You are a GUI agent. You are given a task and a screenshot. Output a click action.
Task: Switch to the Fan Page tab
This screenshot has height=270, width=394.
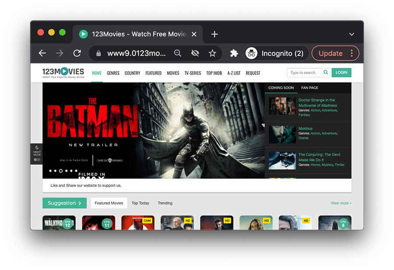click(x=310, y=88)
